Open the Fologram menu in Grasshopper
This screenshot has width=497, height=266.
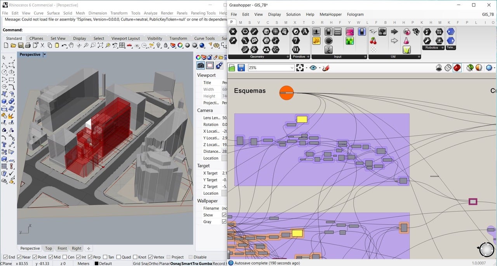click(x=355, y=14)
